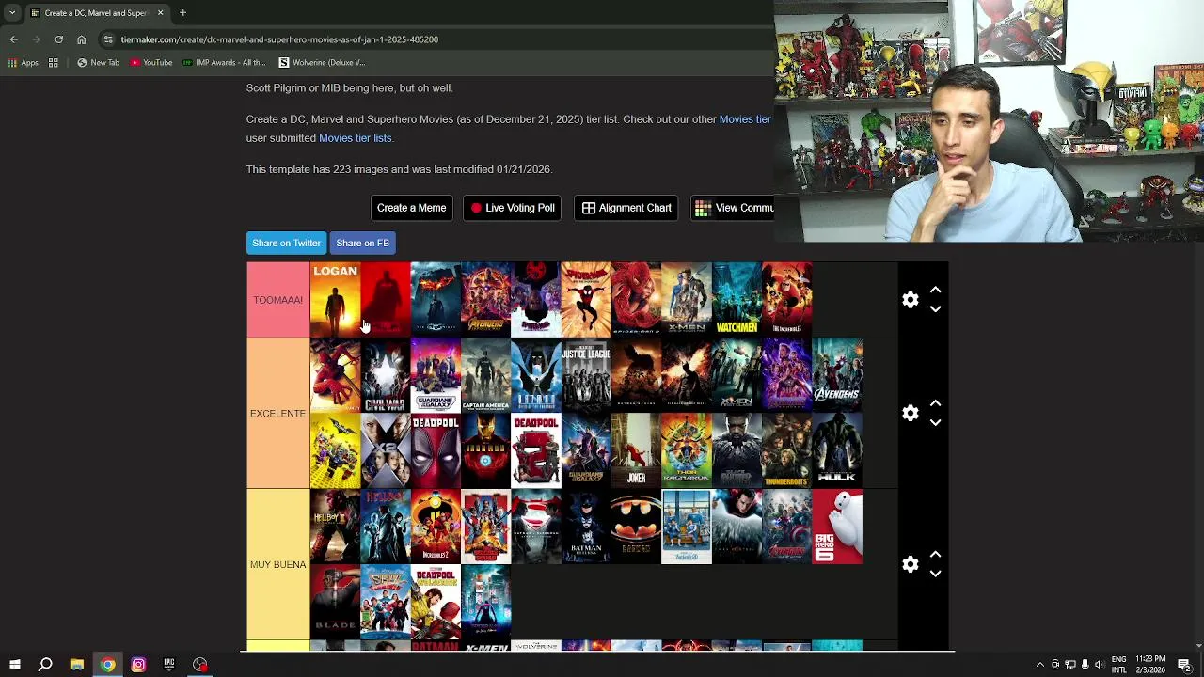The width and height of the screenshot is (1204, 677).
Task: View site information icon in address bar
Action: click(108, 39)
